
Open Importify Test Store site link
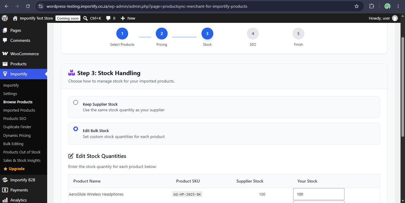tap(36, 18)
